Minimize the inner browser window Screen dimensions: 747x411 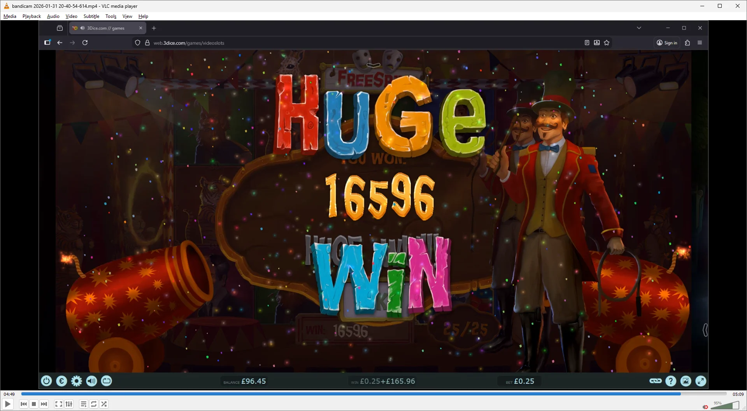point(668,28)
